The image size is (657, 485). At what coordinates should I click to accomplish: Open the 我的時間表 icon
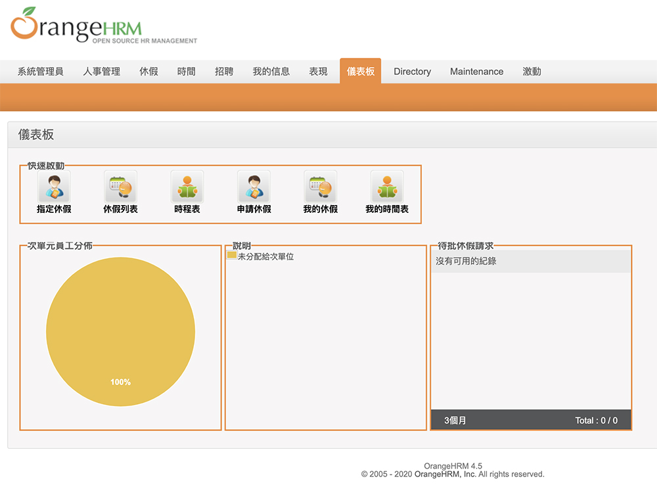(387, 187)
